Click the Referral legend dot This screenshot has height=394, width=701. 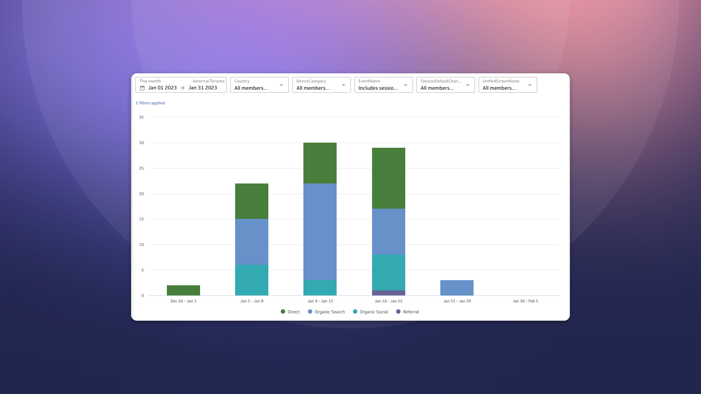pos(398,312)
